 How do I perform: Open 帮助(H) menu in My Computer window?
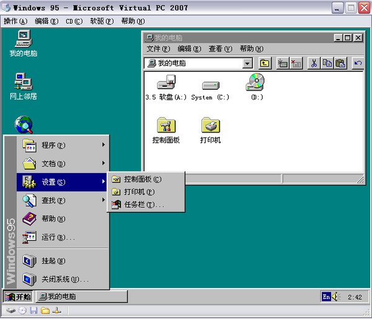click(x=252, y=49)
